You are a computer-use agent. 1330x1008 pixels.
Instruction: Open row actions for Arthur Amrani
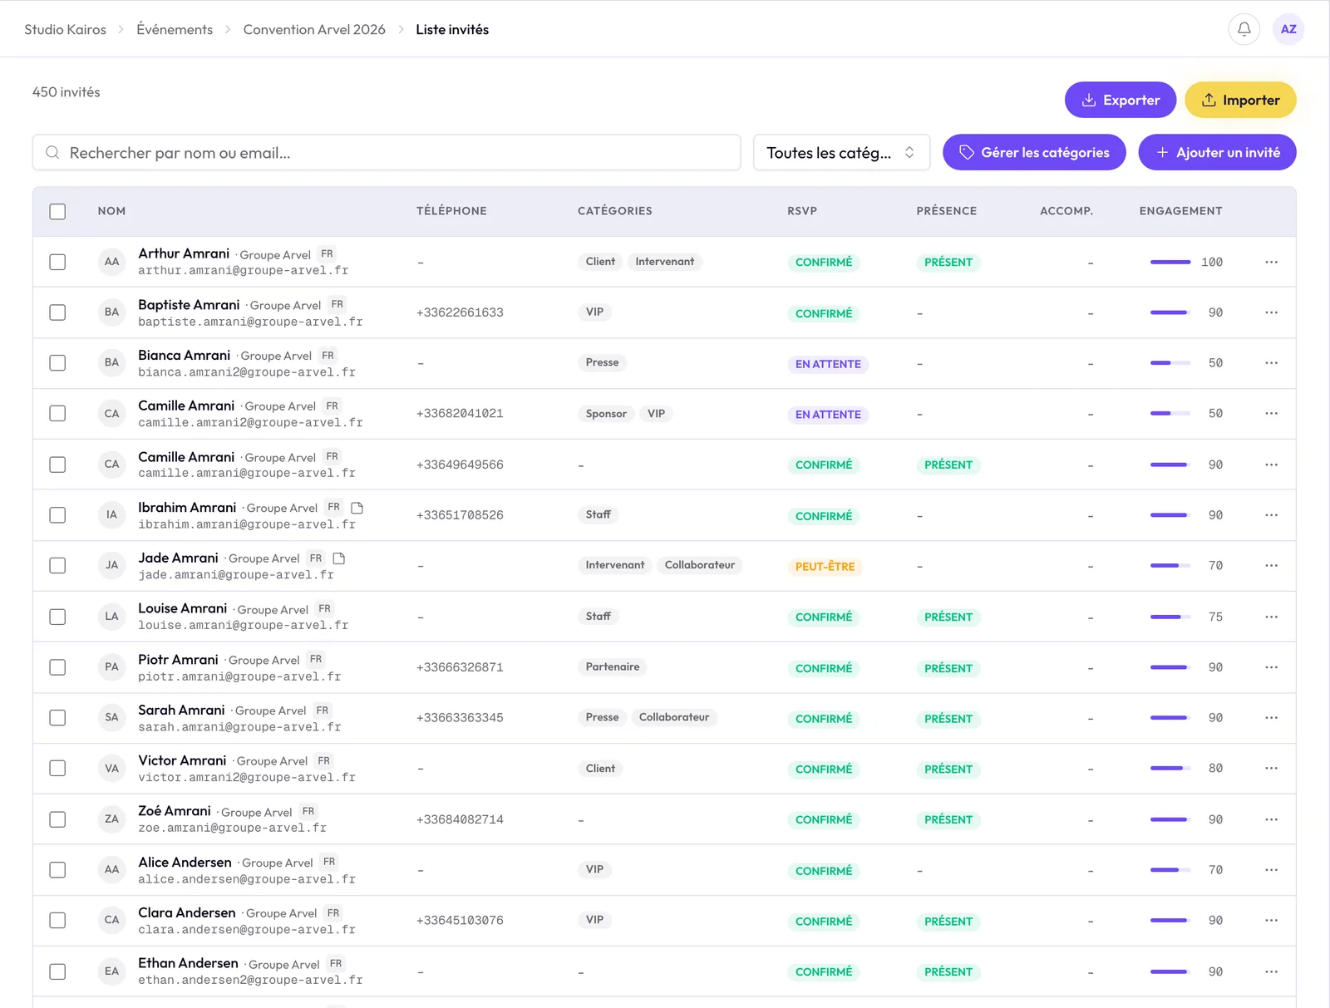coord(1271,262)
